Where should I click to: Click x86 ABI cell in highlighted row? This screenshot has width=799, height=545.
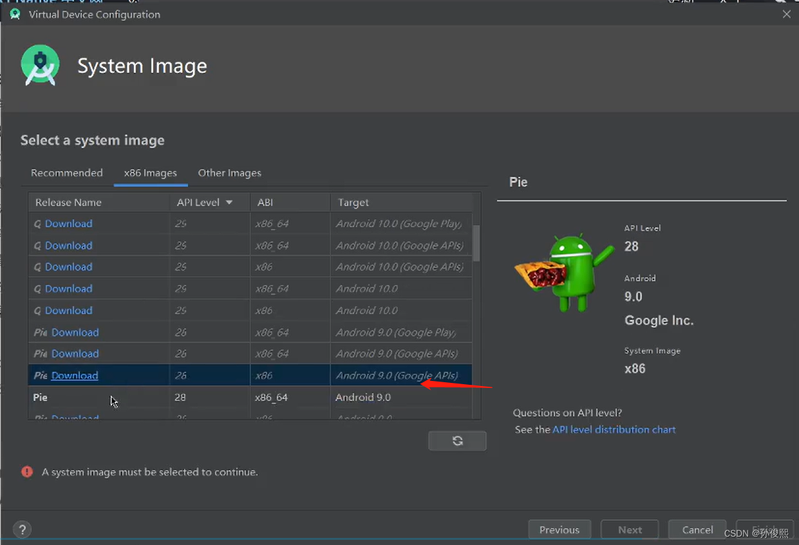[264, 375]
